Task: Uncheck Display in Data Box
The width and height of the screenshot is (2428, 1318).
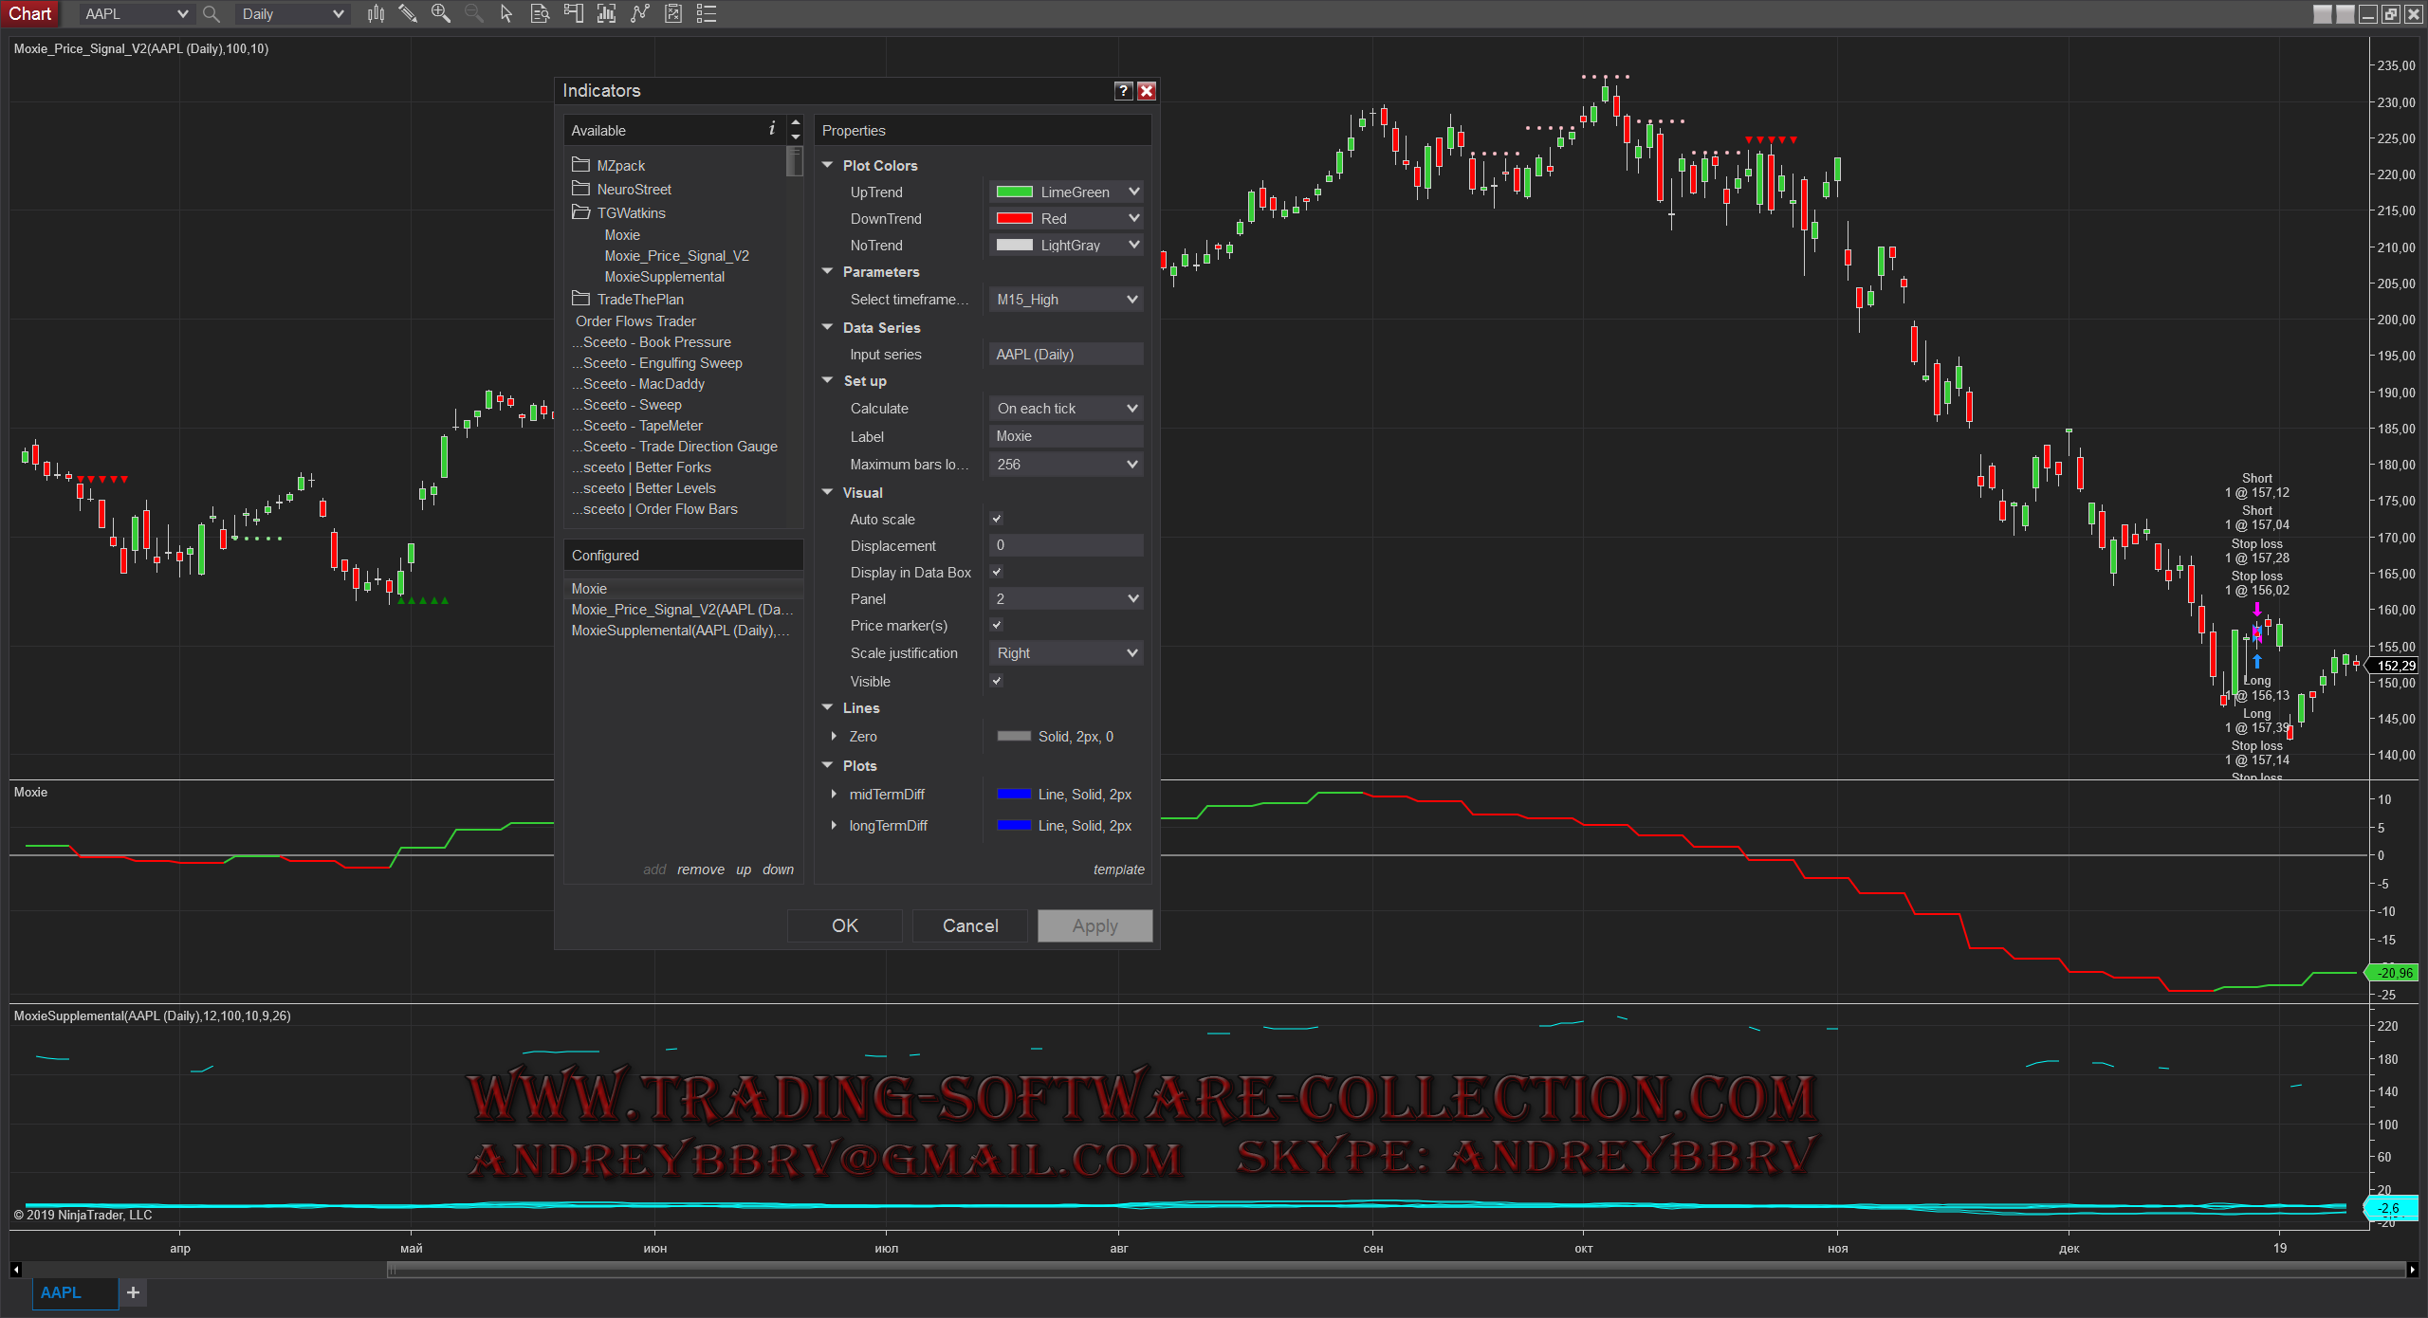Action: (x=997, y=572)
